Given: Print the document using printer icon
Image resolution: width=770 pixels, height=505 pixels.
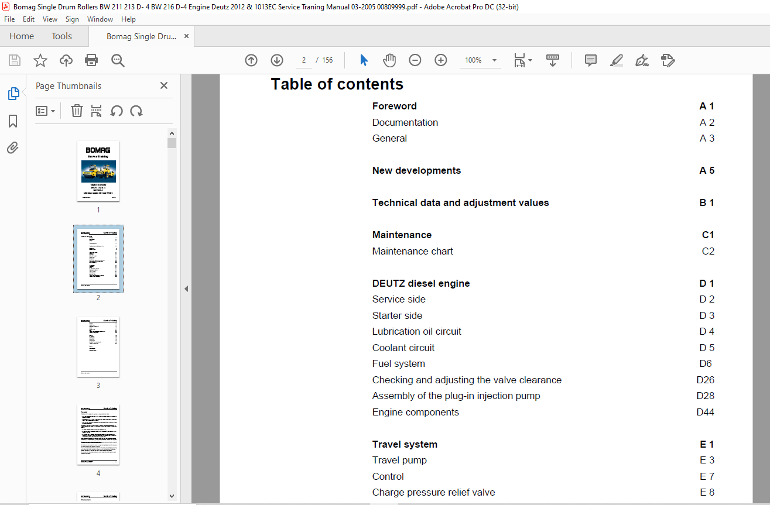Looking at the screenshot, I should pyautogui.click(x=91, y=60).
